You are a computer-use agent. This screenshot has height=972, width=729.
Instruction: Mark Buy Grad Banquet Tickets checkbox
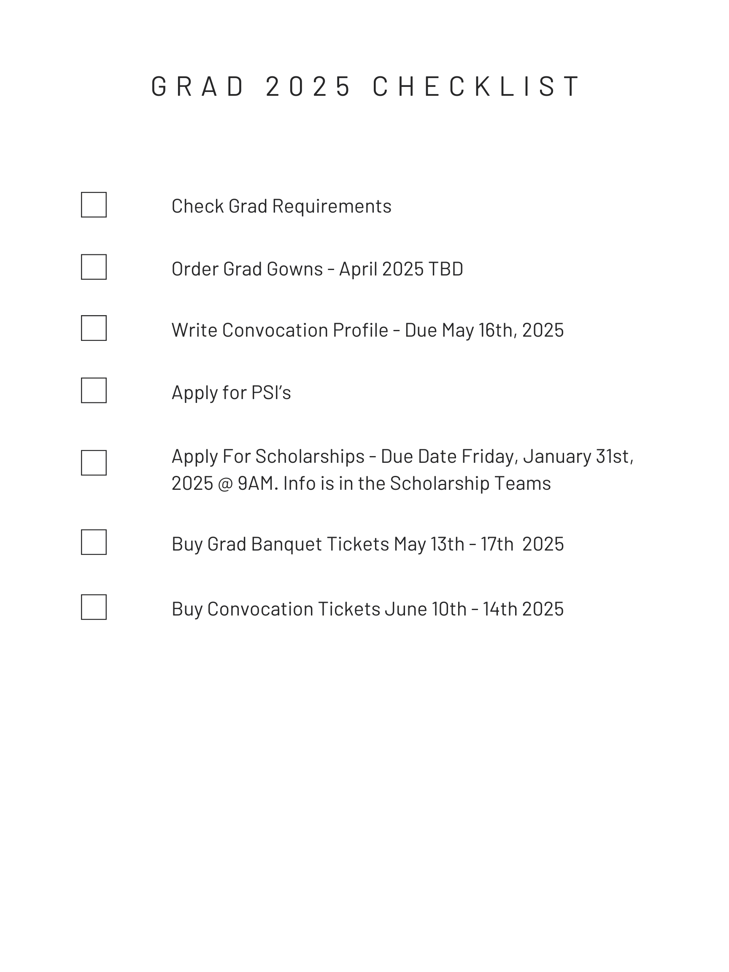tap(94, 542)
